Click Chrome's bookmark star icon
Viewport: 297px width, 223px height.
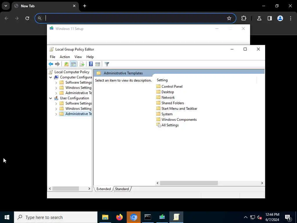tap(229, 18)
